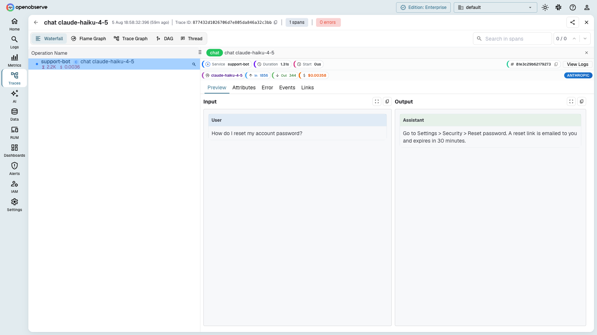Open the Preview tab

coord(217,87)
